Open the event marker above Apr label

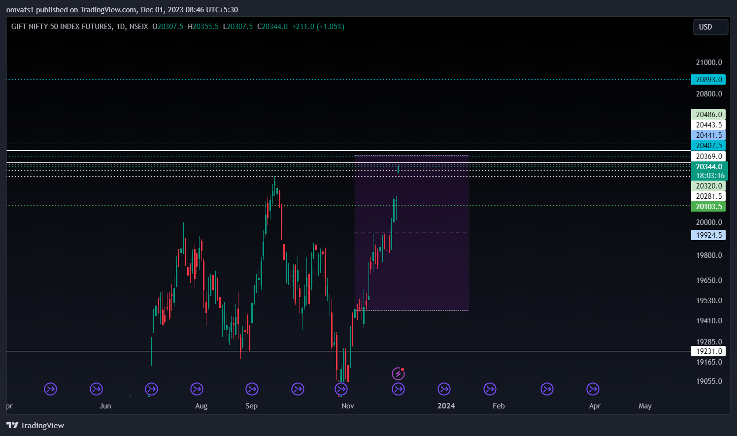tap(593, 389)
